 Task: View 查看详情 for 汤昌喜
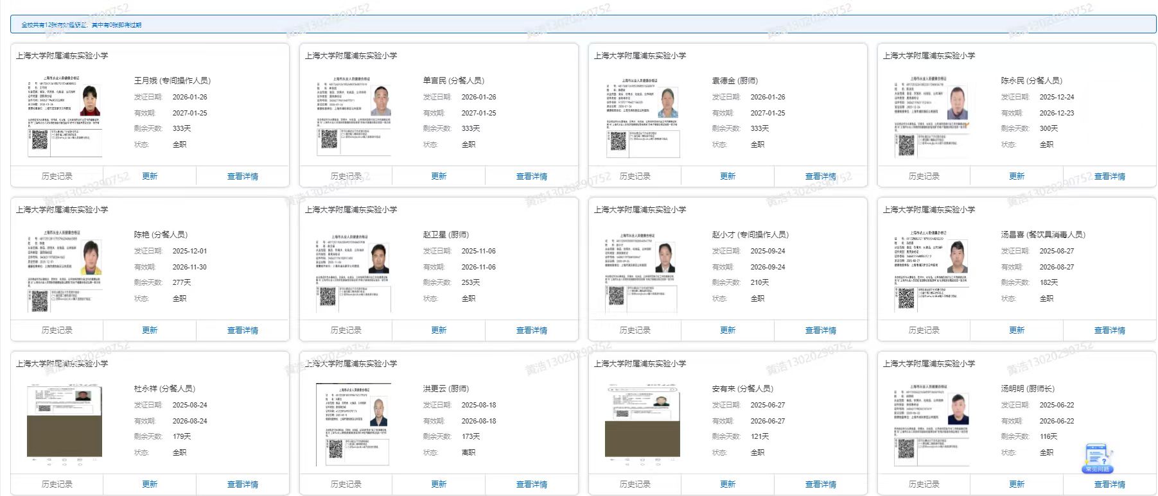pyautogui.click(x=1110, y=330)
